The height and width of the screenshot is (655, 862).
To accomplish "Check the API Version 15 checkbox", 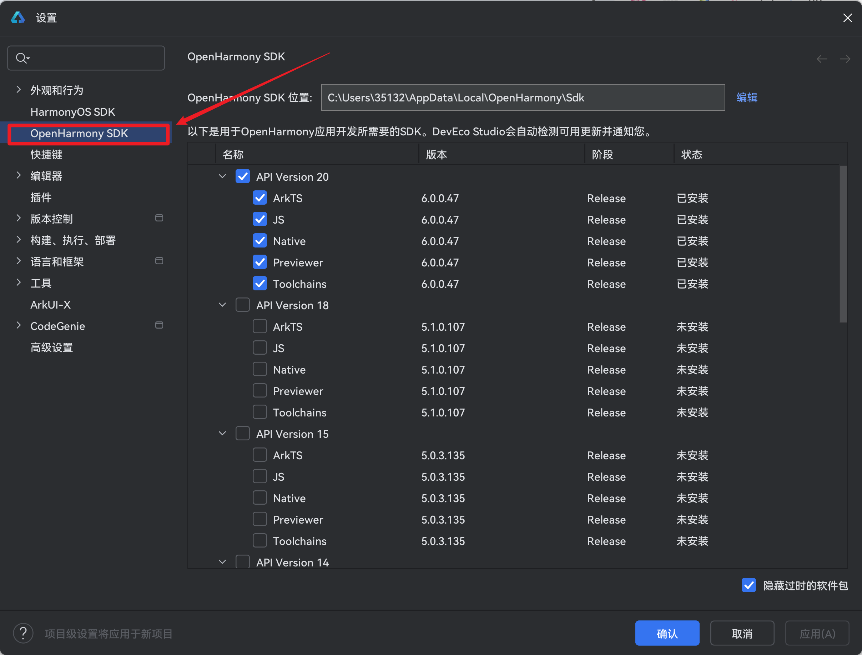I will click(243, 434).
